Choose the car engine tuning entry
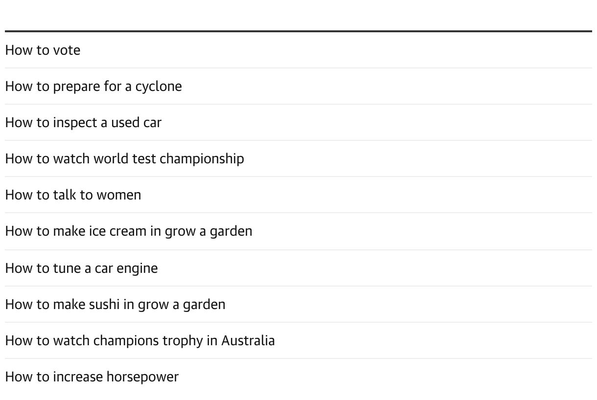597x400 pixels. (81, 268)
